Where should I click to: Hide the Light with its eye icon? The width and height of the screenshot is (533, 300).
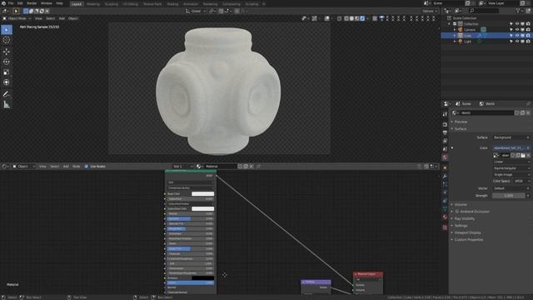click(517, 41)
